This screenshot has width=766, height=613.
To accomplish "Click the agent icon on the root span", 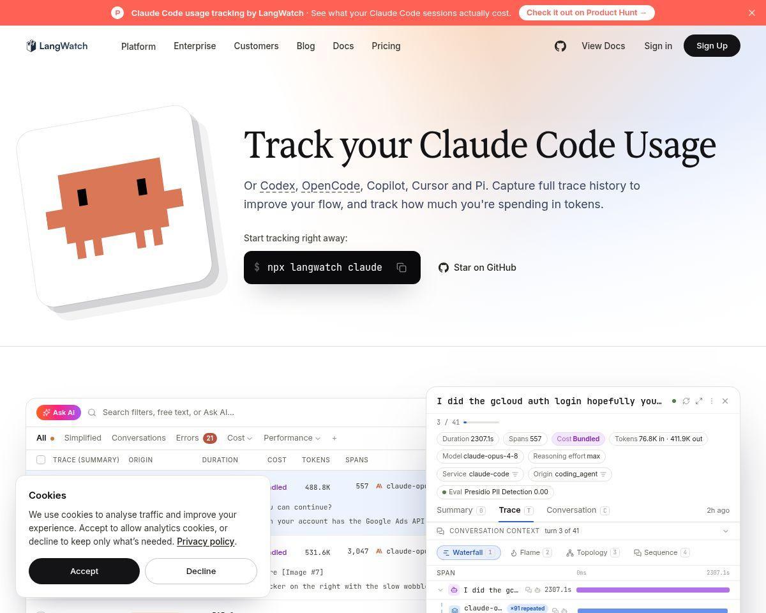I will pyautogui.click(x=454, y=590).
